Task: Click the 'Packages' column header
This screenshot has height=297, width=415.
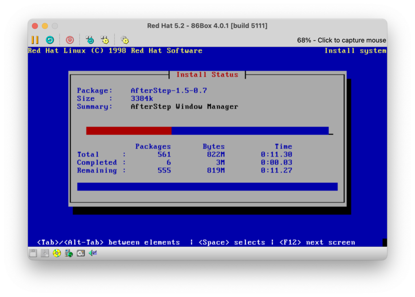Action: (x=153, y=146)
